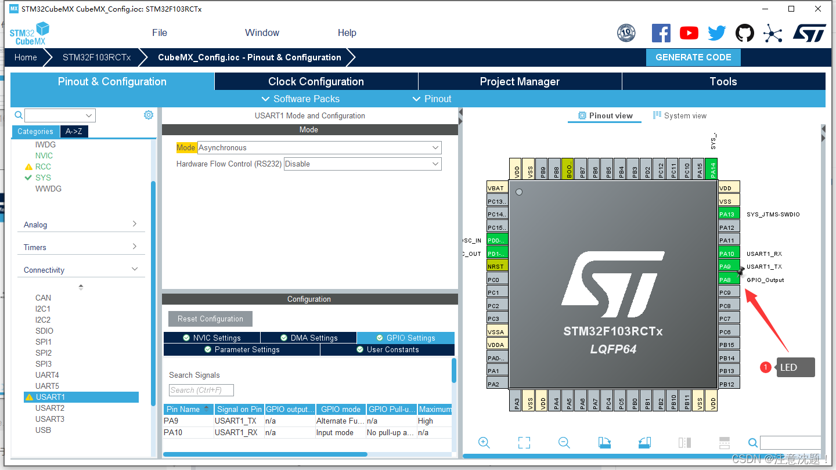Select the USART1_RX signal cell

[x=239, y=432]
